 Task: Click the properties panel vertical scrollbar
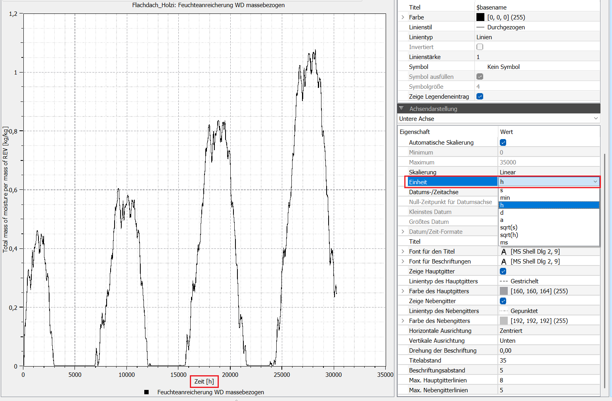(x=604, y=271)
